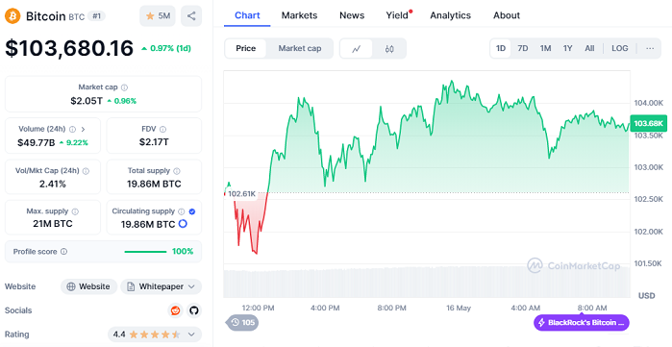Image resolution: width=672 pixels, height=347 pixels.
Task: Add Bitcoin to watchlist via star 5M button
Action: click(x=158, y=16)
